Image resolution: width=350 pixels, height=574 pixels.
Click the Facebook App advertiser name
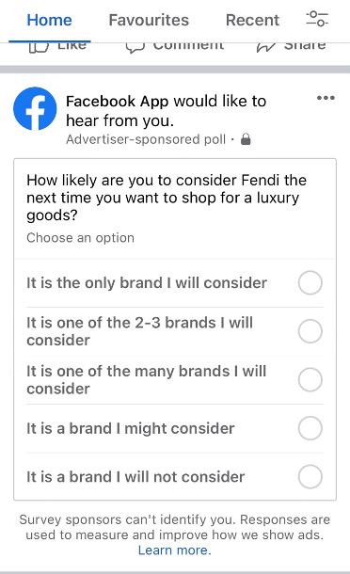pos(118,101)
